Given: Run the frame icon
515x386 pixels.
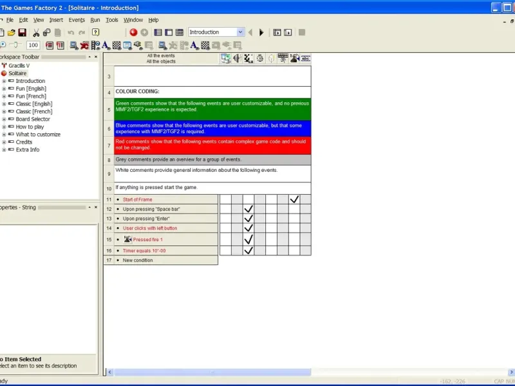Looking at the screenshot, I should [288, 32].
